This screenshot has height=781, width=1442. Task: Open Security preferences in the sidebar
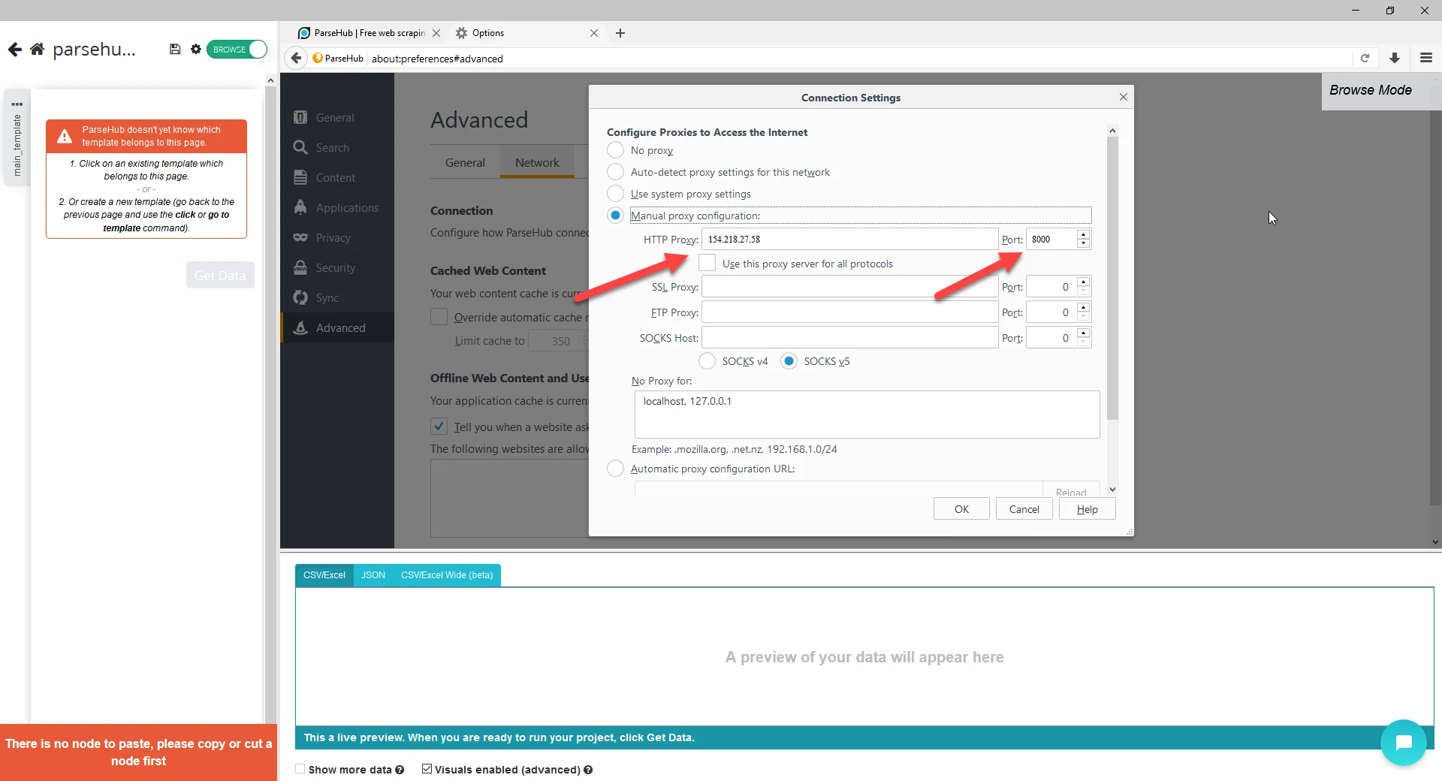[337, 268]
